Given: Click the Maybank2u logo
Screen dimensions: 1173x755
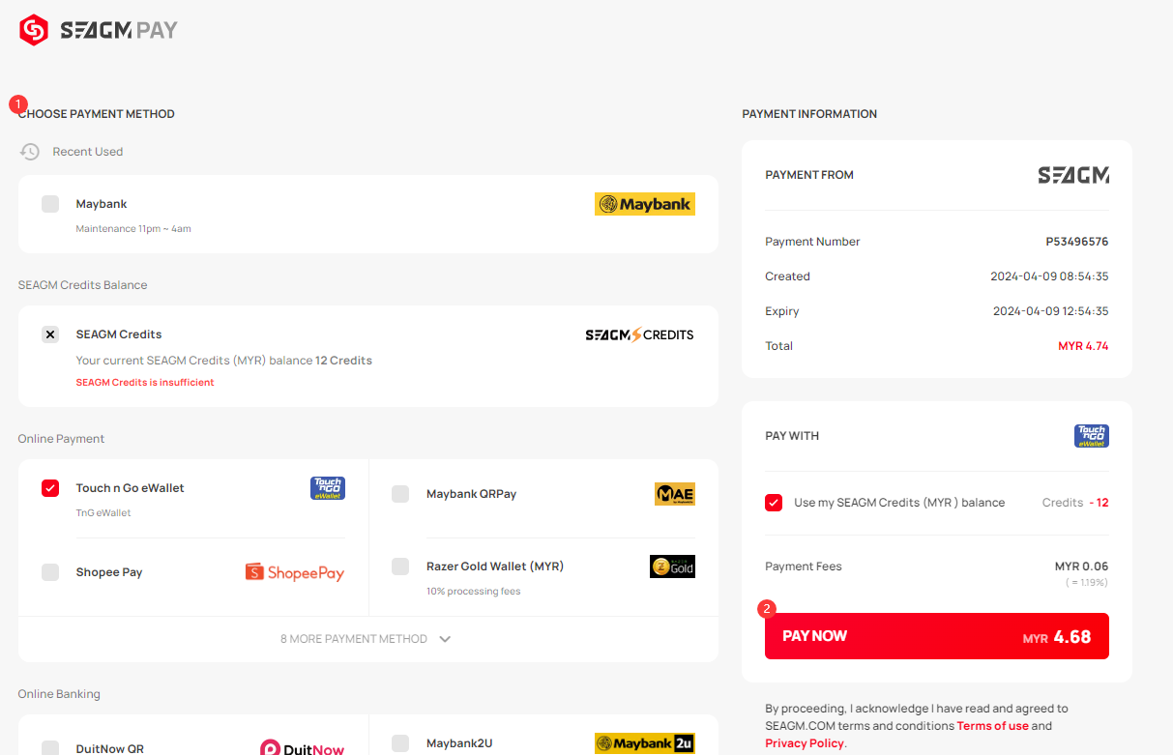Looking at the screenshot, I should (x=645, y=743).
